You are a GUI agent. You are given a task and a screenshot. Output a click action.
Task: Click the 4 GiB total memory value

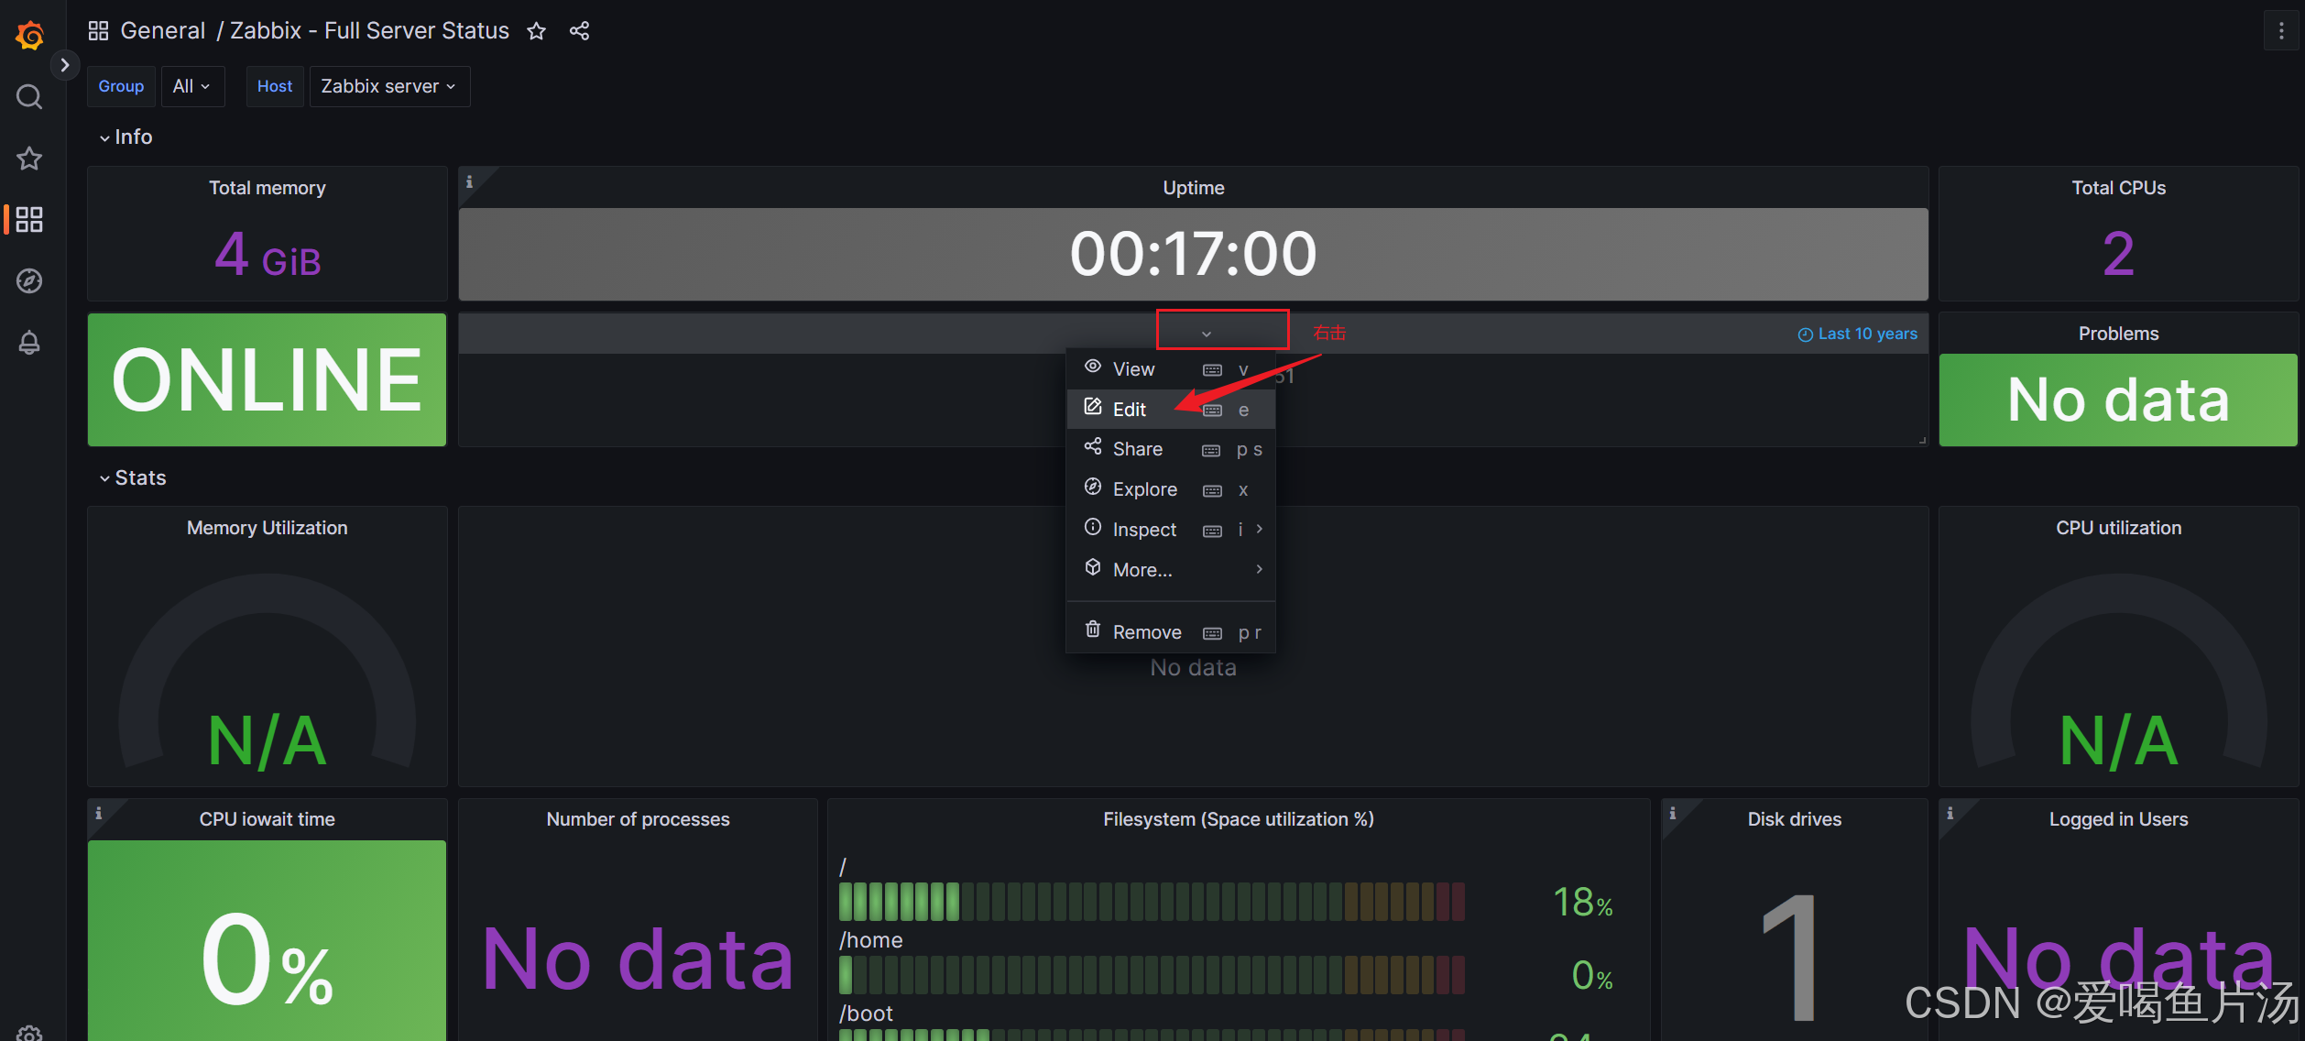point(268,255)
